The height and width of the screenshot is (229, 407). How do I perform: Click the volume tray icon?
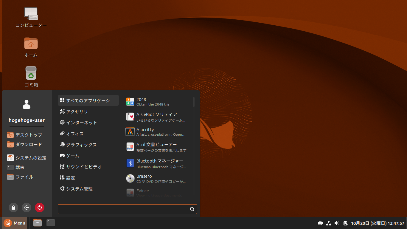pyautogui.click(x=337, y=223)
